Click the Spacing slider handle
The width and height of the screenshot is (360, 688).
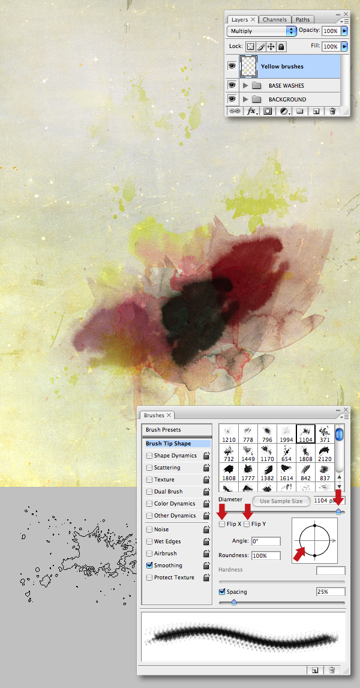(x=234, y=602)
